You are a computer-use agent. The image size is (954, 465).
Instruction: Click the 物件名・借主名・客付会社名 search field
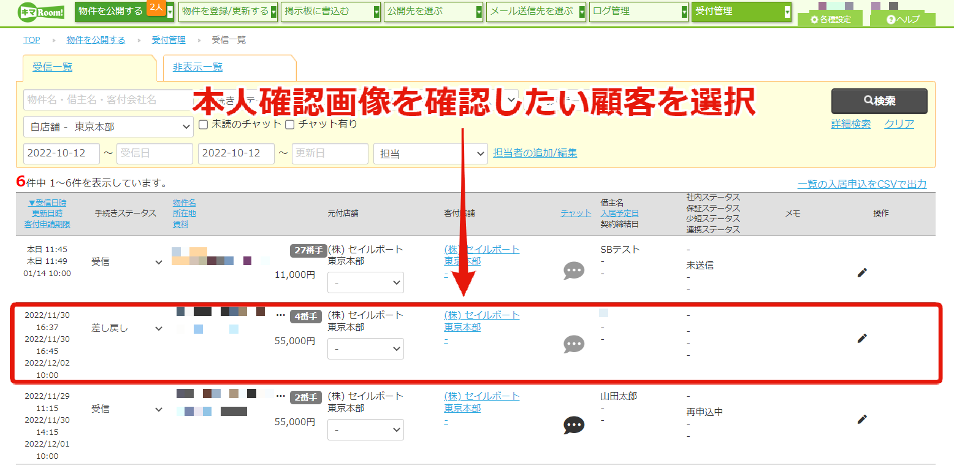tap(109, 99)
